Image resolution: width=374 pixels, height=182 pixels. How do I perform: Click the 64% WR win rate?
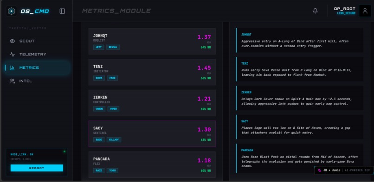tap(206, 47)
